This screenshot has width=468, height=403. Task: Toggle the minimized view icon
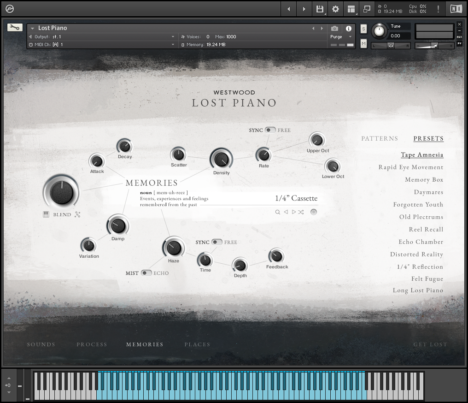click(367, 9)
